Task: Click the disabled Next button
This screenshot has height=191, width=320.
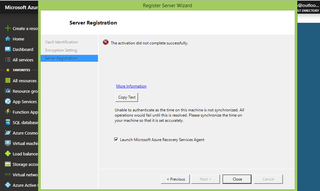Action: (x=206, y=179)
